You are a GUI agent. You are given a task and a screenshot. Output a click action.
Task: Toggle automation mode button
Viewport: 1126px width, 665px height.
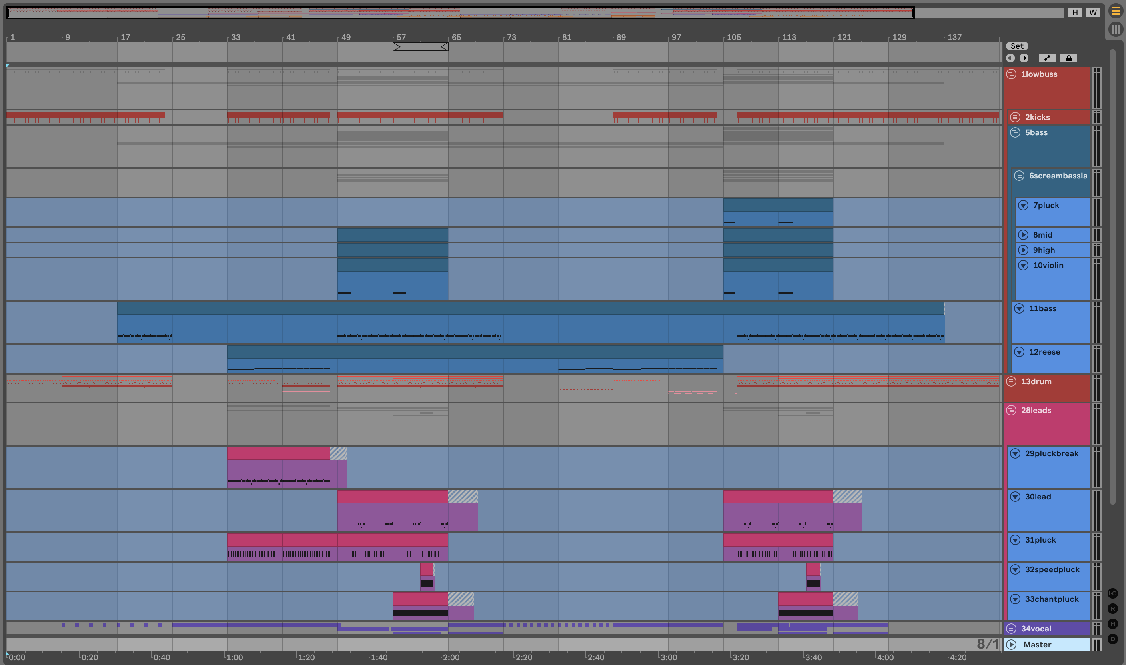coord(1047,58)
